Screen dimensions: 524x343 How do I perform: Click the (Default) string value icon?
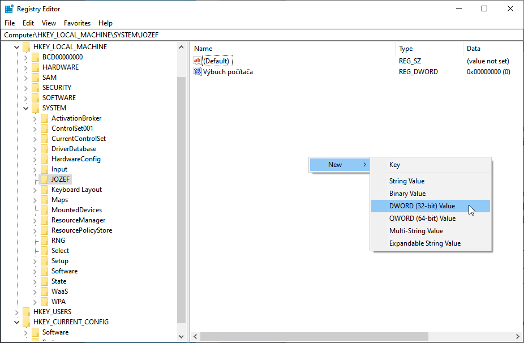(197, 61)
